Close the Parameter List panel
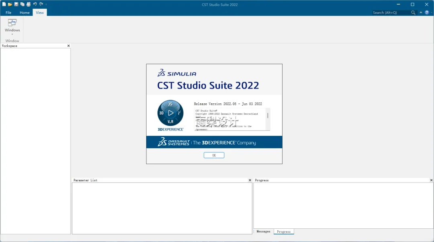This screenshot has height=242, width=434. tap(250, 180)
